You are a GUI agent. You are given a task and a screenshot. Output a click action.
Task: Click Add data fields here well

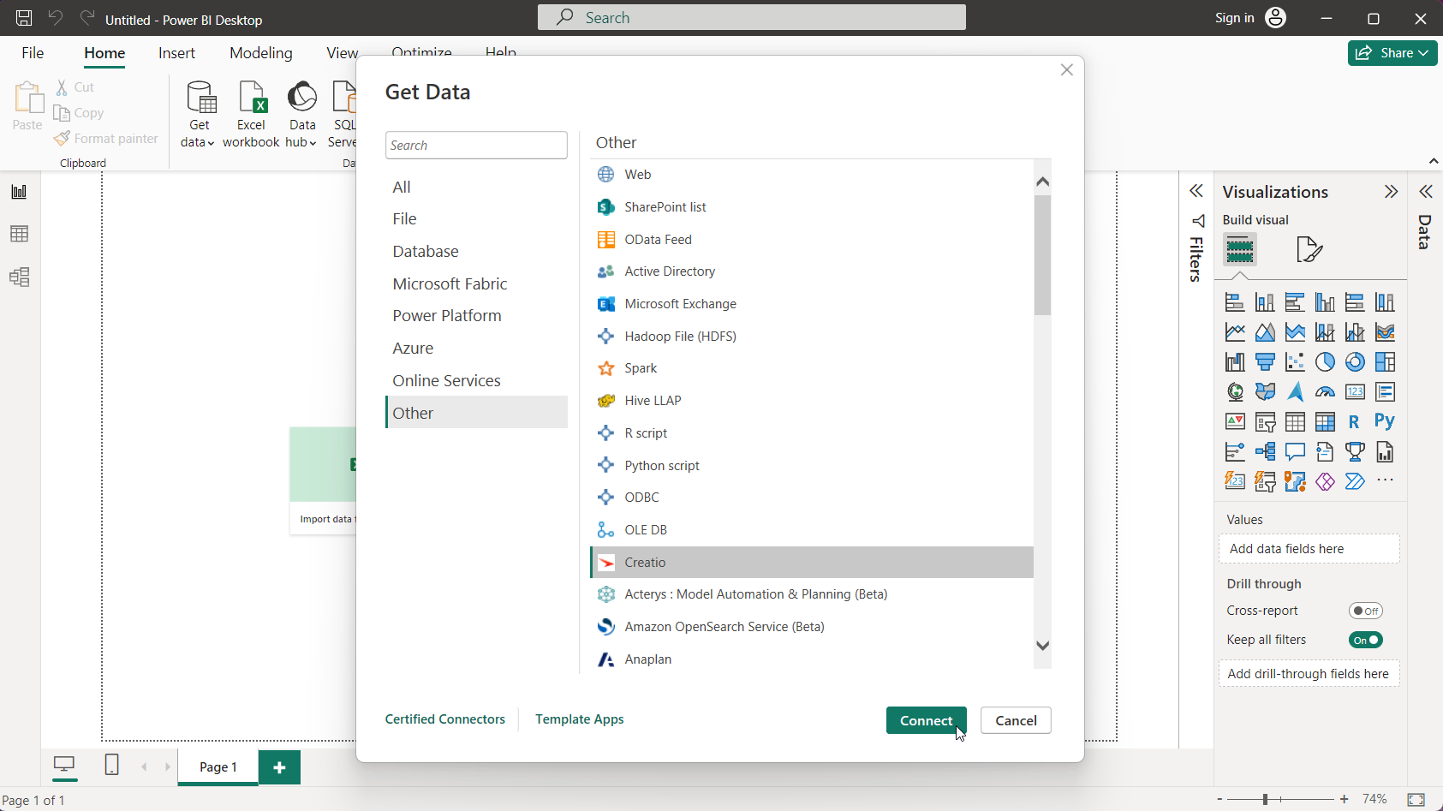pos(1309,549)
